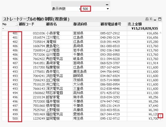Click the 都道府県 column header
166x127 pixels.
point(80,24)
